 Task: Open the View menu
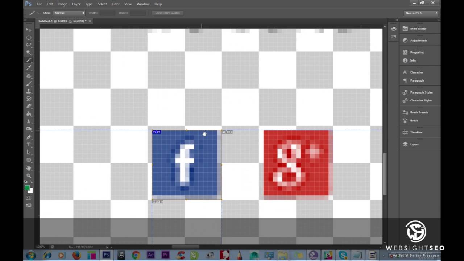128,4
